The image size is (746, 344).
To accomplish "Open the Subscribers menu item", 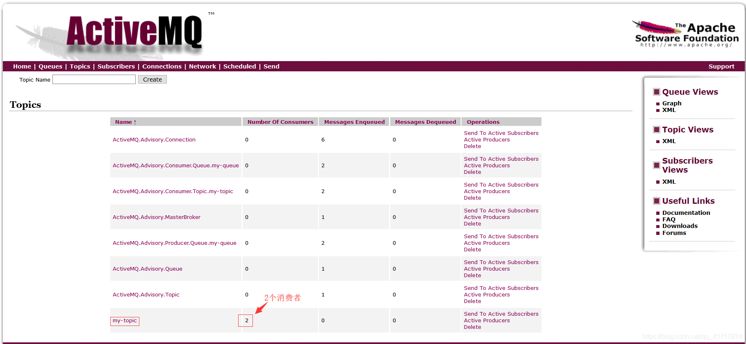I will tap(116, 66).
